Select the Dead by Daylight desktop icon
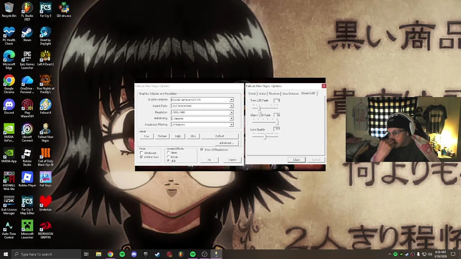Screen dimensions: 461x259 (x=45, y=36)
